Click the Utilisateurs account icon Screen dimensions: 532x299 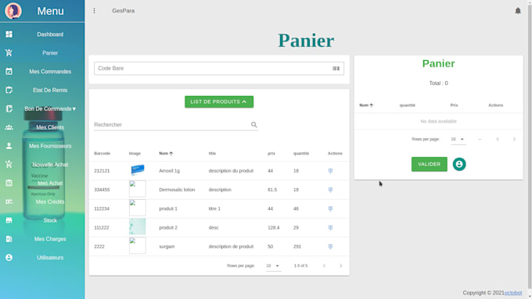[9, 258]
